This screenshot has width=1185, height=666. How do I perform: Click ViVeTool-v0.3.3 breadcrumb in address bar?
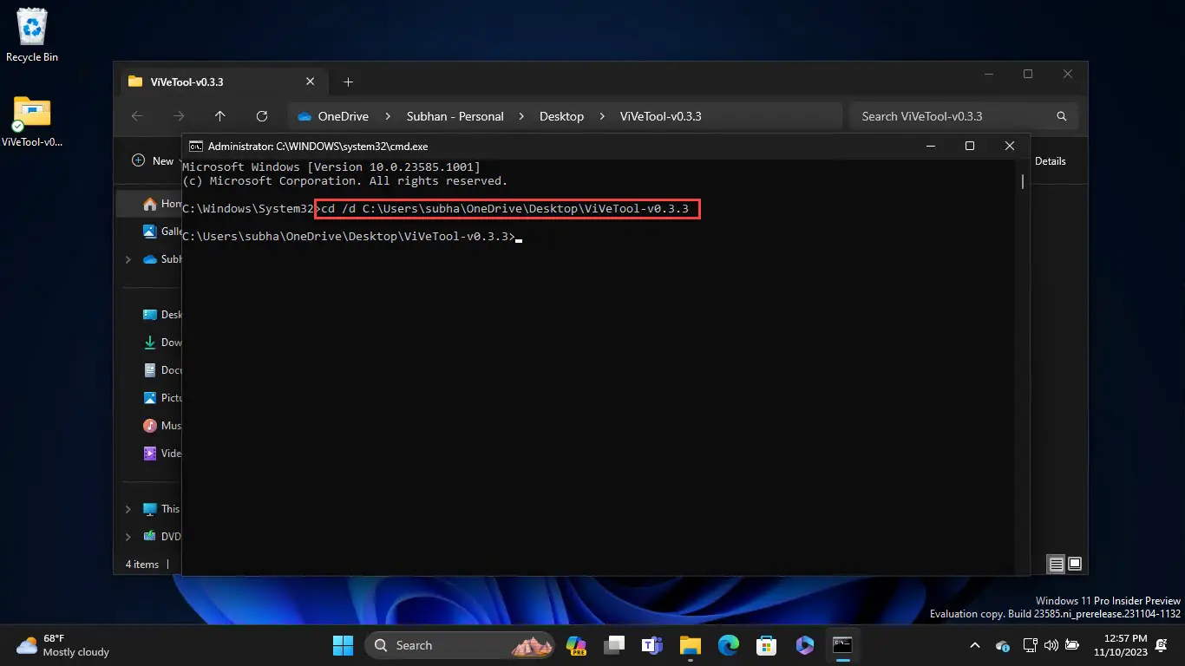pyautogui.click(x=660, y=116)
